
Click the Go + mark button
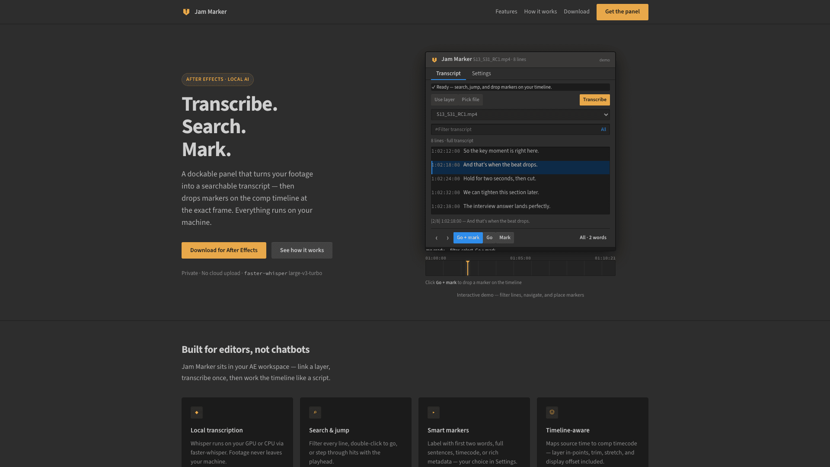click(468, 238)
